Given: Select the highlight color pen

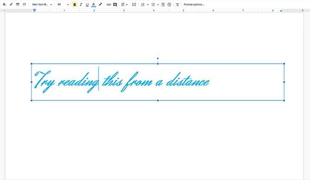Looking at the screenshot, I should [x=100, y=4].
